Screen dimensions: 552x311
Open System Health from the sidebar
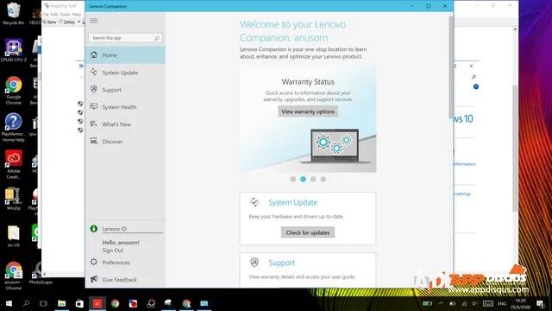(x=125, y=107)
